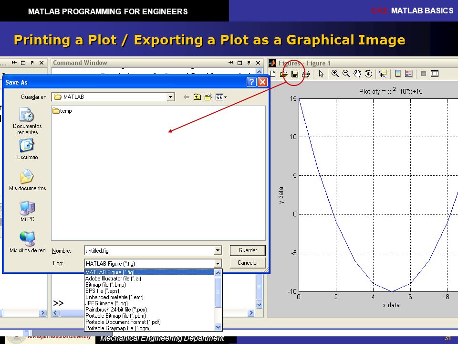458x344 pixels.
Task: Select the Rotate 3D tool
Action: (x=369, y=74)
